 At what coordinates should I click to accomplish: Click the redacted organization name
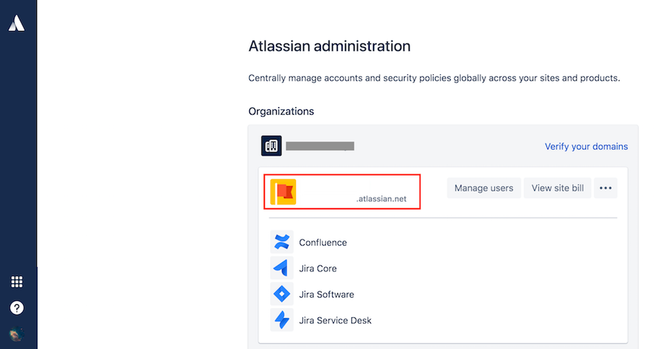pos(320,146)
